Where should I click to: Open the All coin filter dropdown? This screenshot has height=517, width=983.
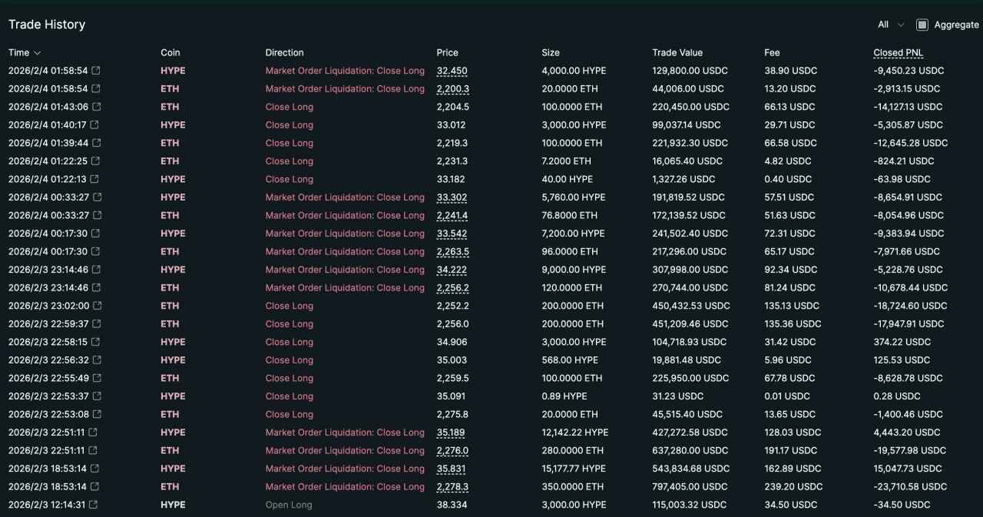tap(887, 24)
